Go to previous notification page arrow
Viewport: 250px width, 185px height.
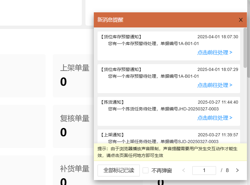(x=184, y=170)
